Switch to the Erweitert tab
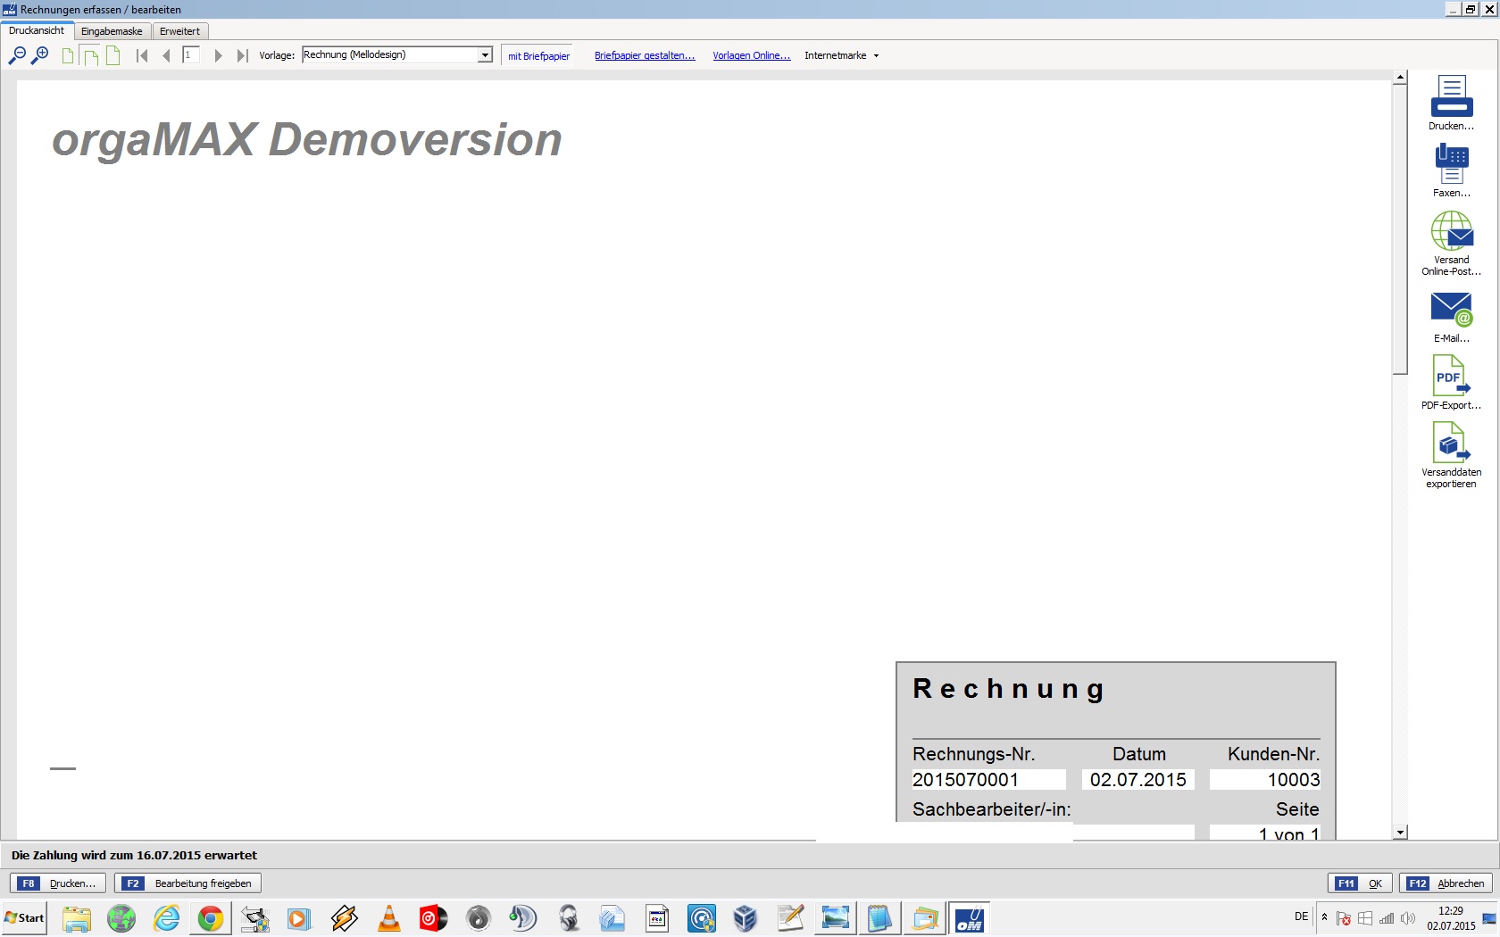The height and width of the screenshot is (937, 1500). pos(180,31)
